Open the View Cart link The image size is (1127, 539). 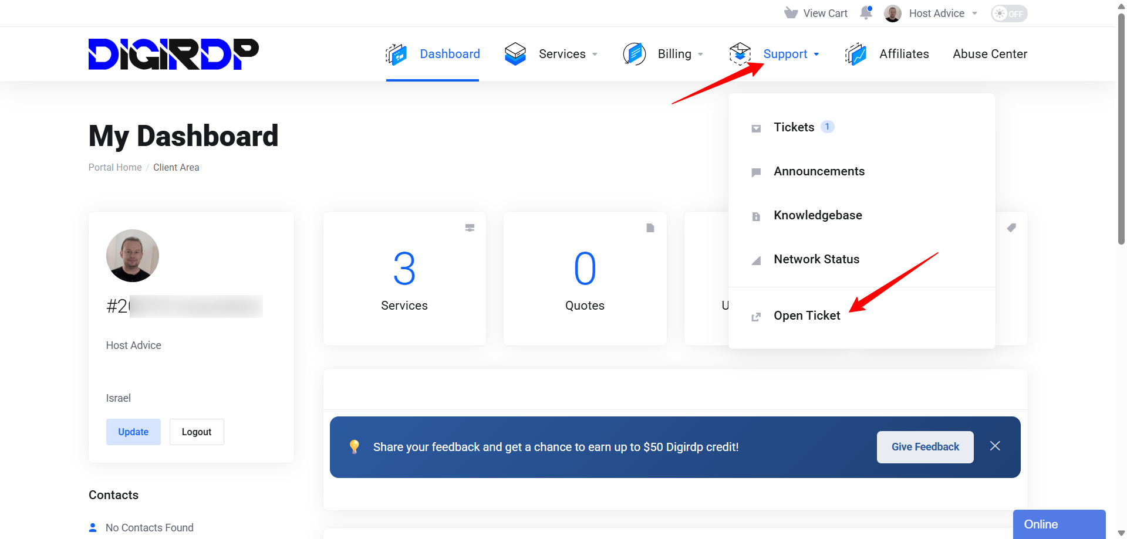click(x=825, y=13)
